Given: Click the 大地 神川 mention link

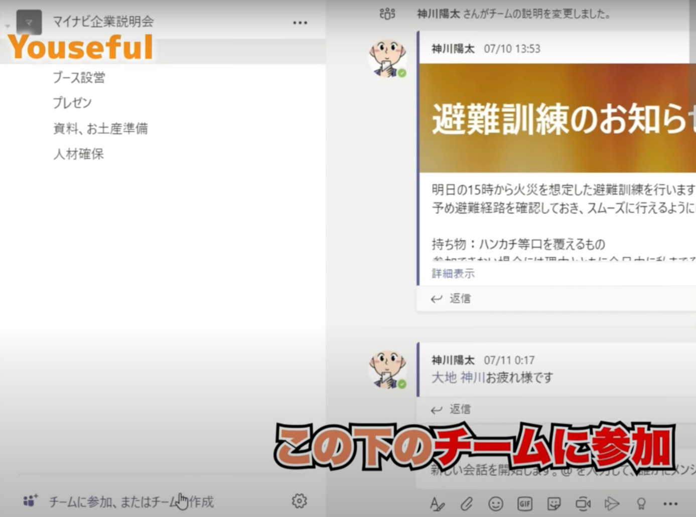Looking at the screenshot, I should pyautogui.click(x=458, y=377).
